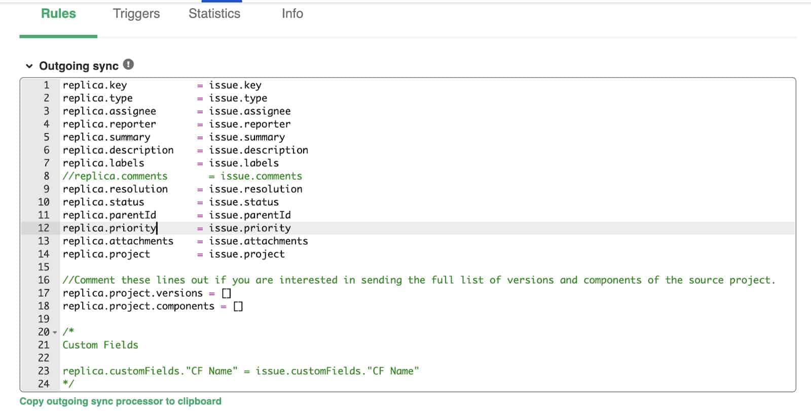
Task: Click the commented '//replica.comments' line
Action: click(x=182, y=176)
